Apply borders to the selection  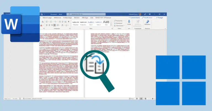pos(66,25)
